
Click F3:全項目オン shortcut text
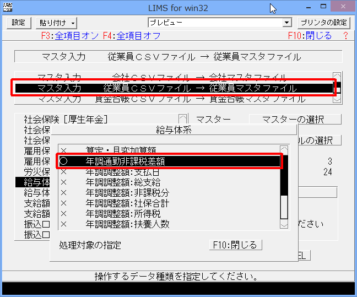[70, 36]
